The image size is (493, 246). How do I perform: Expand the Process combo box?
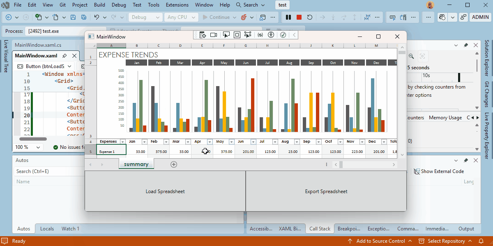click(x=66, y=31)
